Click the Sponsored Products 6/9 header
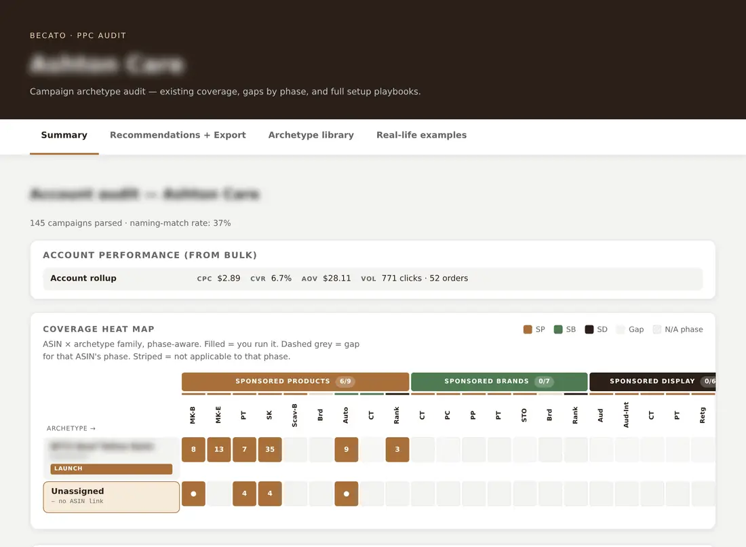This screenshot has height=547, width=746. (x=296, y=382)
